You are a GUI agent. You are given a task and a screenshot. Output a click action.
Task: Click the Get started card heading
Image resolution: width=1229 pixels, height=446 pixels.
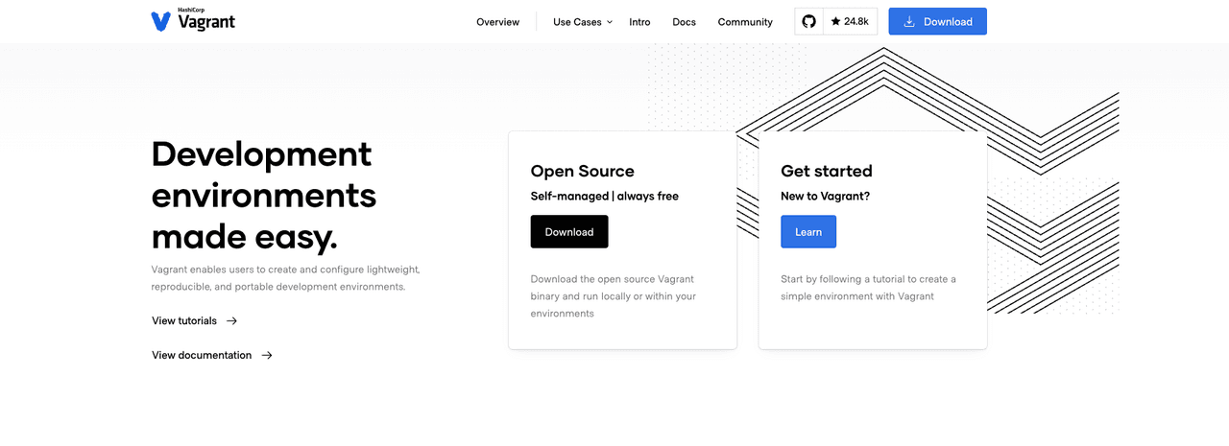(827, 171)
